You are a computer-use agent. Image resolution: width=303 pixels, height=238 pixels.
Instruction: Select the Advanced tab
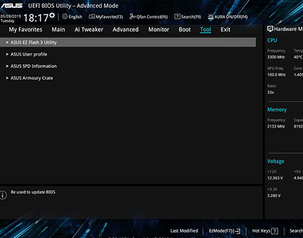point(126,29)
